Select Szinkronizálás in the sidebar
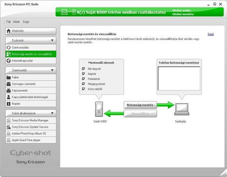 coord(31,47)
